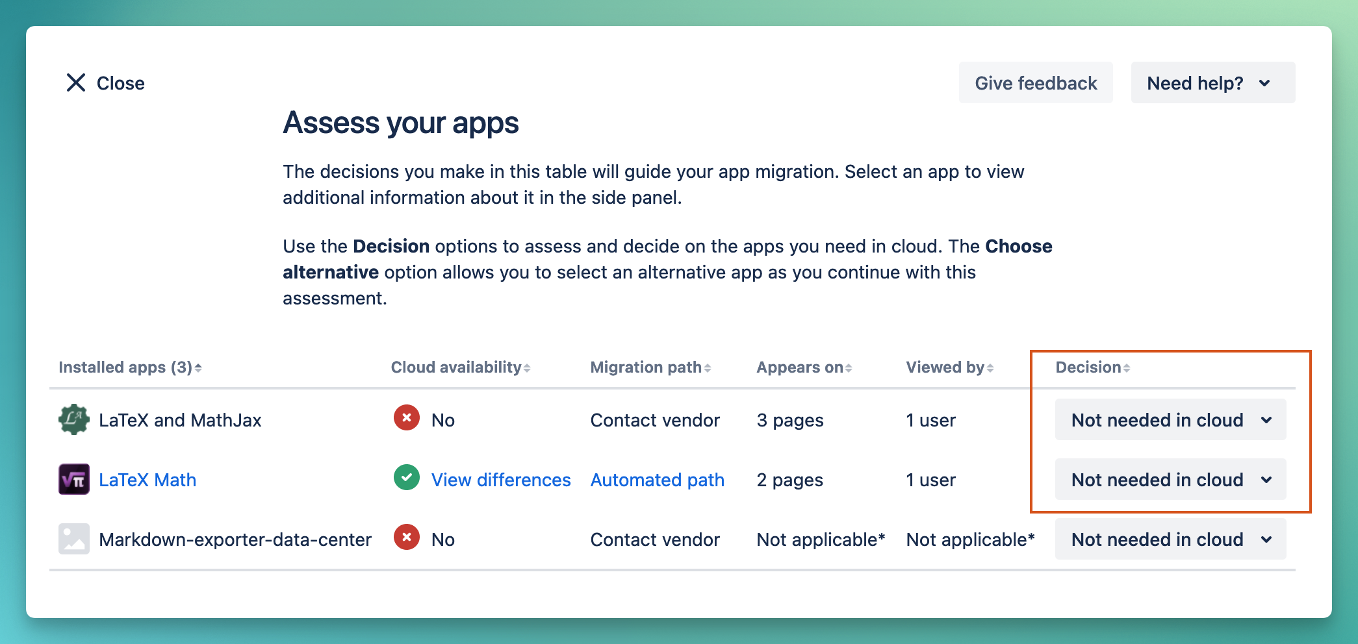Click the sort icon on Installed apps

[x=198, y=367]
